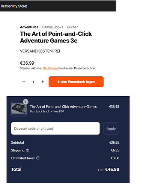Apply the discount code

111,129
